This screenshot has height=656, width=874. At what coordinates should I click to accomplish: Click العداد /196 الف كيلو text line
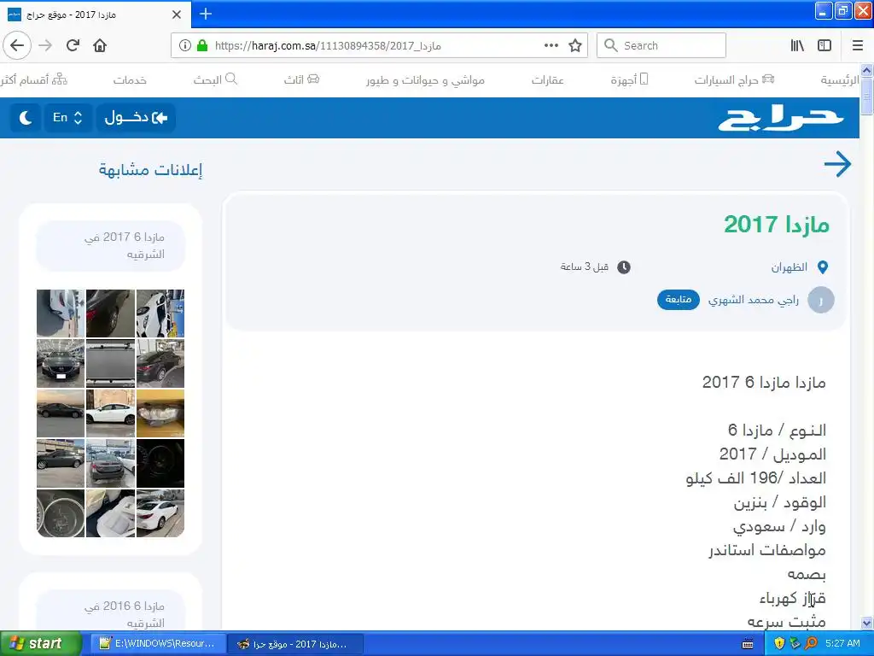(756, 478)
